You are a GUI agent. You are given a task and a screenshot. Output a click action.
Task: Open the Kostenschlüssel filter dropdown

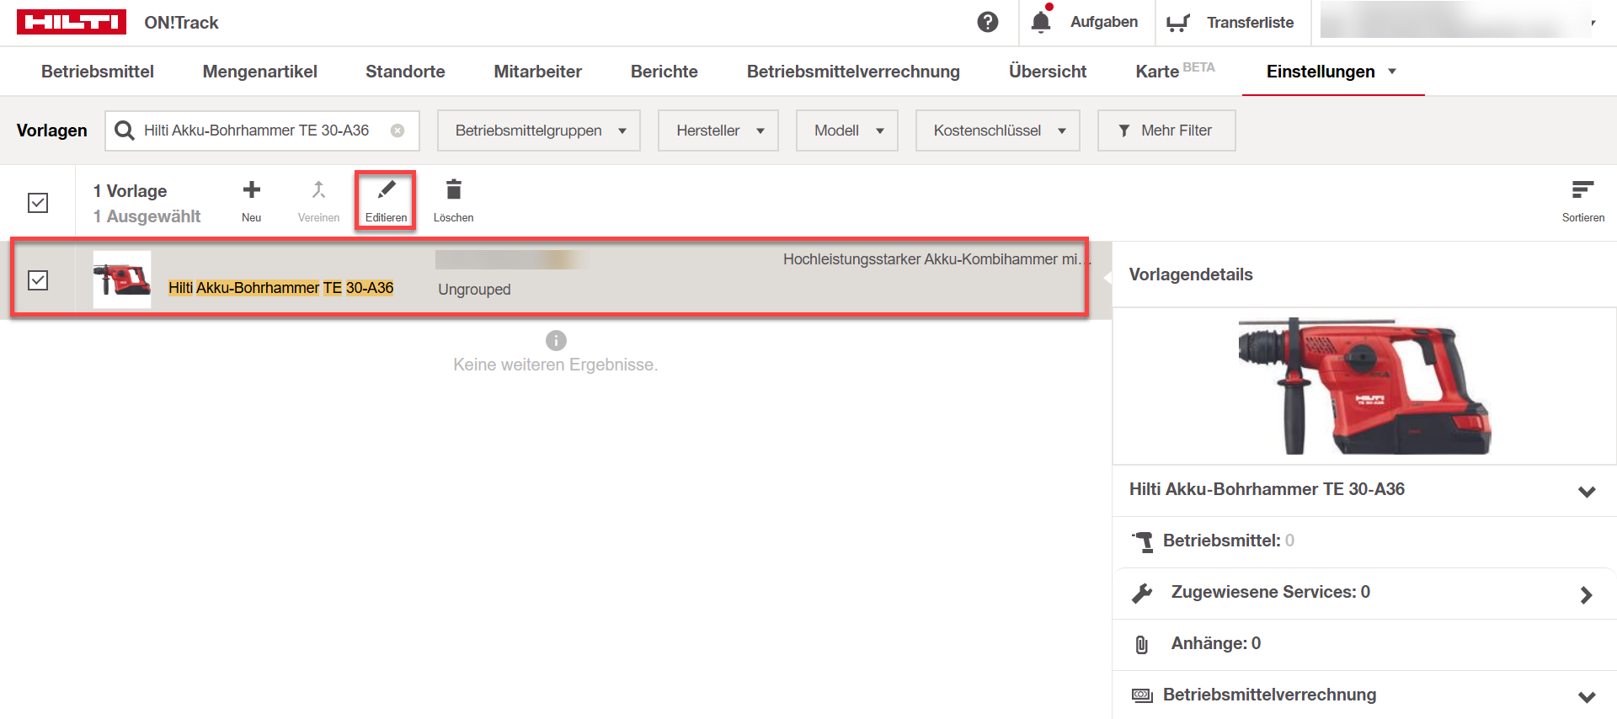998,130
